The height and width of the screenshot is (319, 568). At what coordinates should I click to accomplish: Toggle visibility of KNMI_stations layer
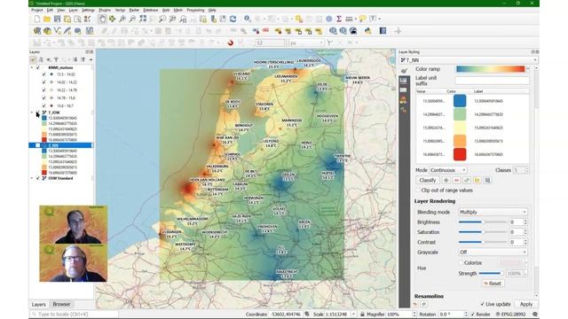(x=38, y=67)
